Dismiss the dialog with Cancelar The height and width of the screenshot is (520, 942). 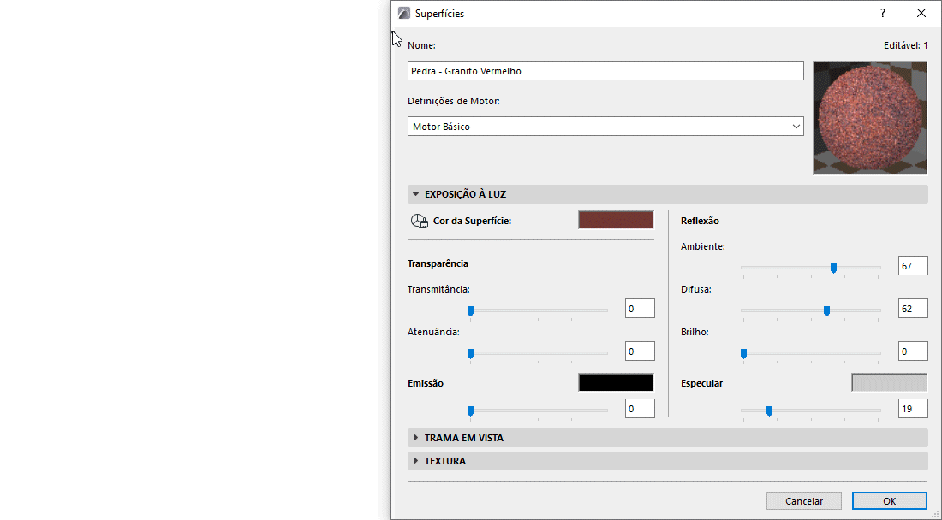pos(803,500)
